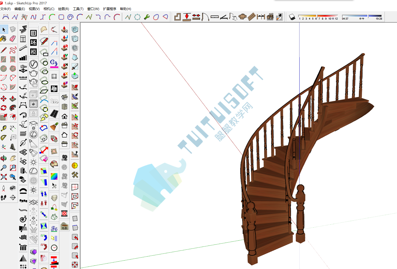Open the sandbox icon dropdown arrow
The width and height of the screenshot is (397, 269).
(66, 31)
